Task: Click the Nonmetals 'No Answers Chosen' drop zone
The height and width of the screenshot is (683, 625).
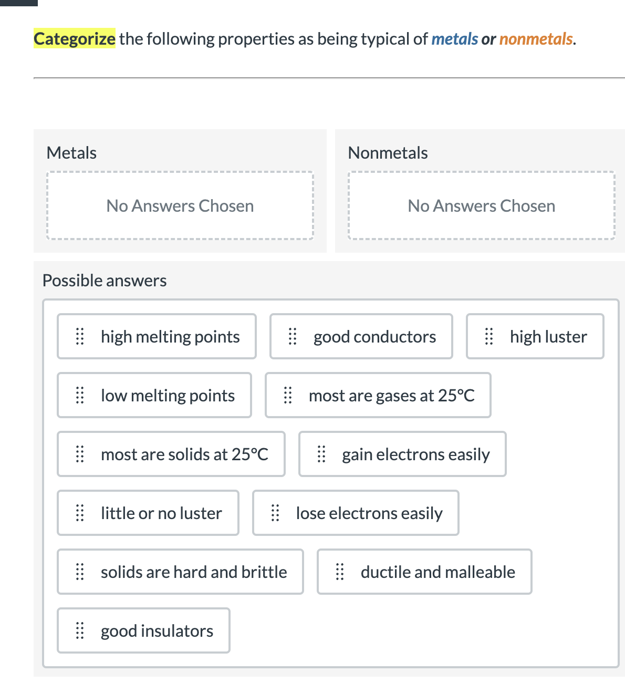Action: (481, 205)
